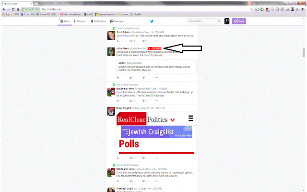
Task: Click the black square extension icon
Action: (292, 9)
